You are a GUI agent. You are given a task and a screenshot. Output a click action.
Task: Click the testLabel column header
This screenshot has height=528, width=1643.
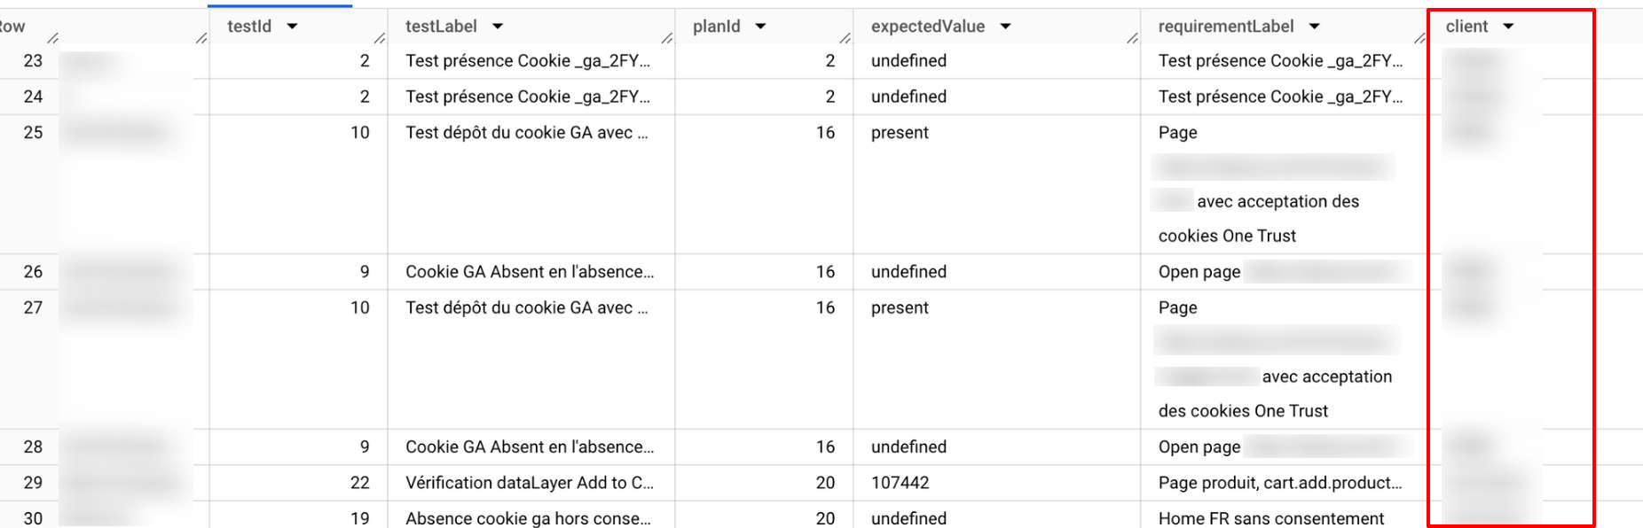[x=441, y=27]
